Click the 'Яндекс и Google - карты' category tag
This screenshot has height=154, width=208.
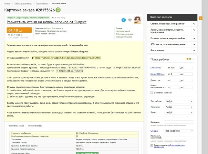[28, 18]
